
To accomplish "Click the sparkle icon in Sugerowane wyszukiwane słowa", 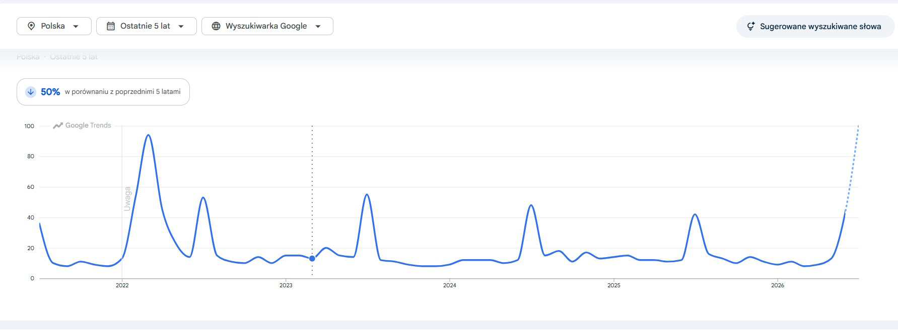I will 750,26.
